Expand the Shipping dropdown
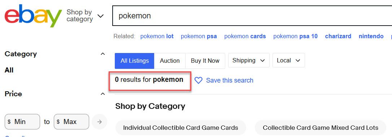392x137 pixels. 249,61
